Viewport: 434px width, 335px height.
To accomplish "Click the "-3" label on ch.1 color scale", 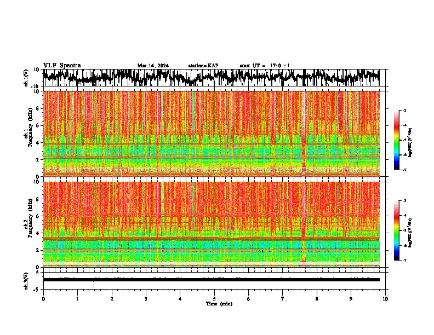I will [x=404, y=110].
